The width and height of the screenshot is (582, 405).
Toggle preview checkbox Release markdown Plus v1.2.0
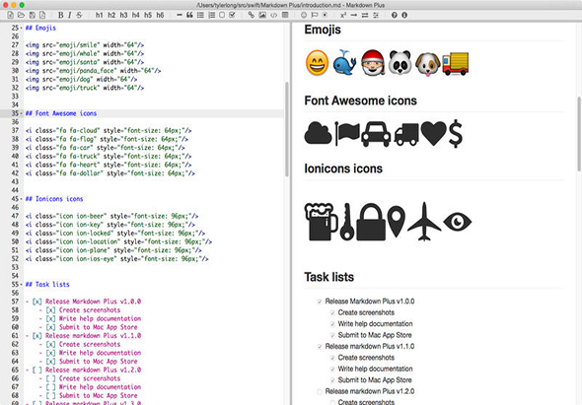[x=320, y=391]
